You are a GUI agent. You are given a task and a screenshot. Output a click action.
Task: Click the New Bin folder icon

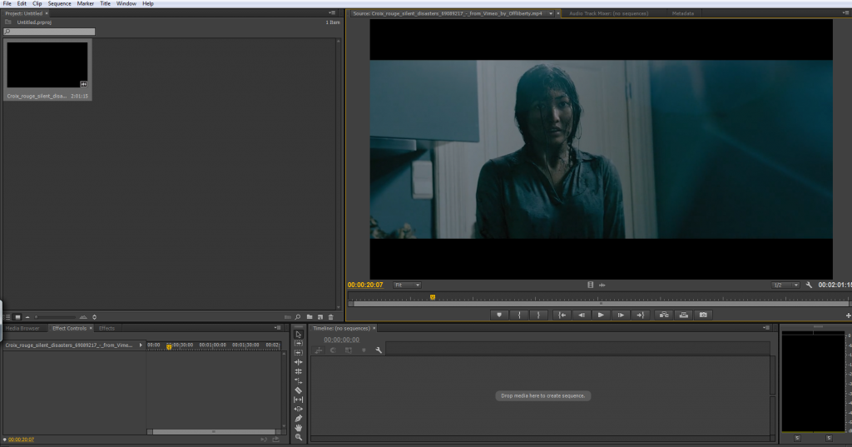click(309, 317)
